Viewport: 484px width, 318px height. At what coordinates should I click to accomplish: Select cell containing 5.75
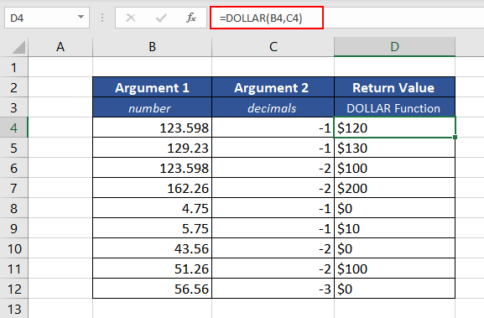152,228
